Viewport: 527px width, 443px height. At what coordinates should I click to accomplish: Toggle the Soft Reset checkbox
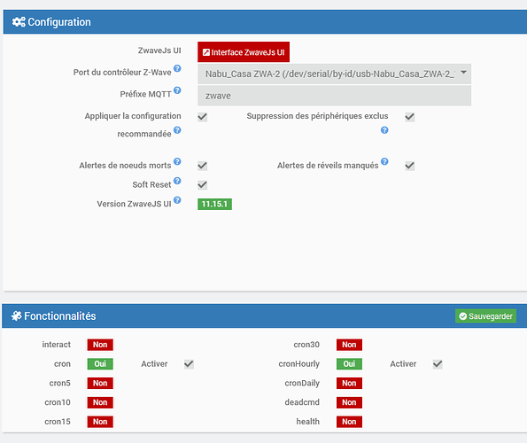coord(202,185)
